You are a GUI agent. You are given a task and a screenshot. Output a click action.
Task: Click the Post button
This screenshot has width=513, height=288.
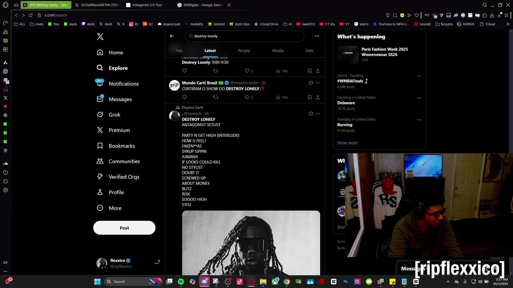(x=124, y=228)
